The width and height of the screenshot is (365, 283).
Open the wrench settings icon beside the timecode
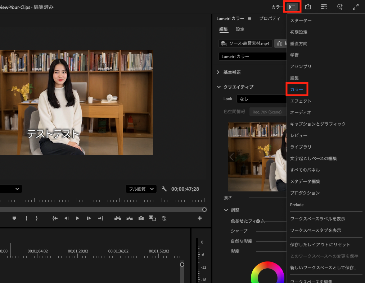164,189
